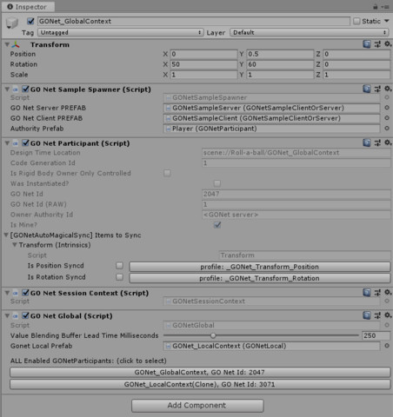The height and width of the screenshot is (417, 393).
Task: Open the Tag dropdown showing Untagged
Action: [x=120, y=32]
